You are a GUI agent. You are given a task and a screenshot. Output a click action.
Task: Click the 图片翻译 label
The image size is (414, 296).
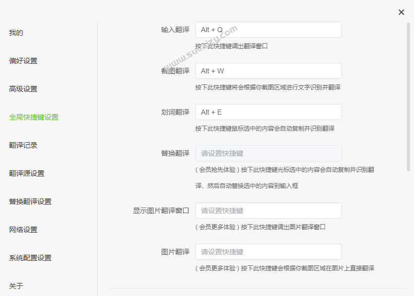[x=175, y=252]
